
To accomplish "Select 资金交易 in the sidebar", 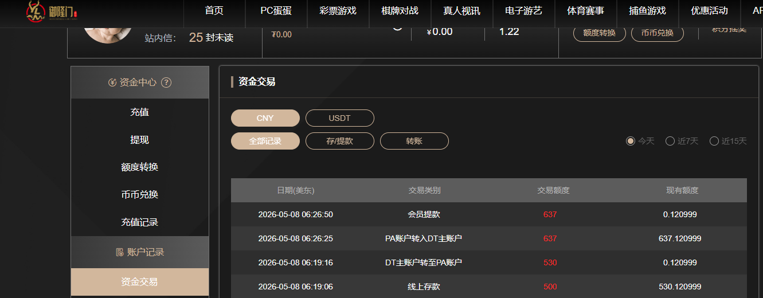I will point(140,282).
